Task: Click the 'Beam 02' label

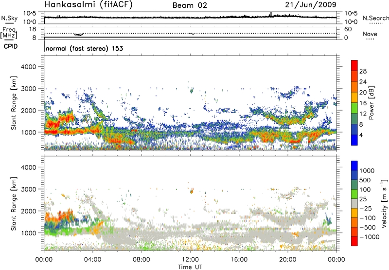Action: [x=190, y=5]
